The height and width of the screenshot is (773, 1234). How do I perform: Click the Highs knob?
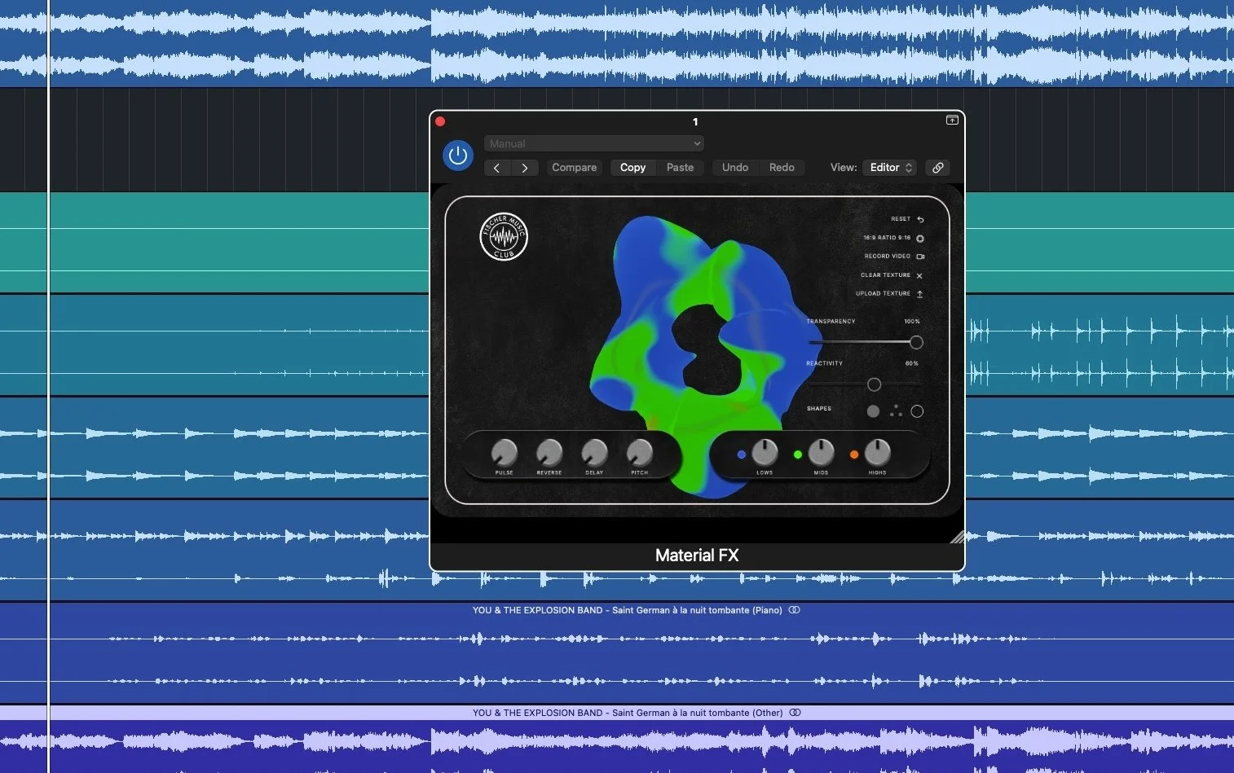tap(877, 451)
